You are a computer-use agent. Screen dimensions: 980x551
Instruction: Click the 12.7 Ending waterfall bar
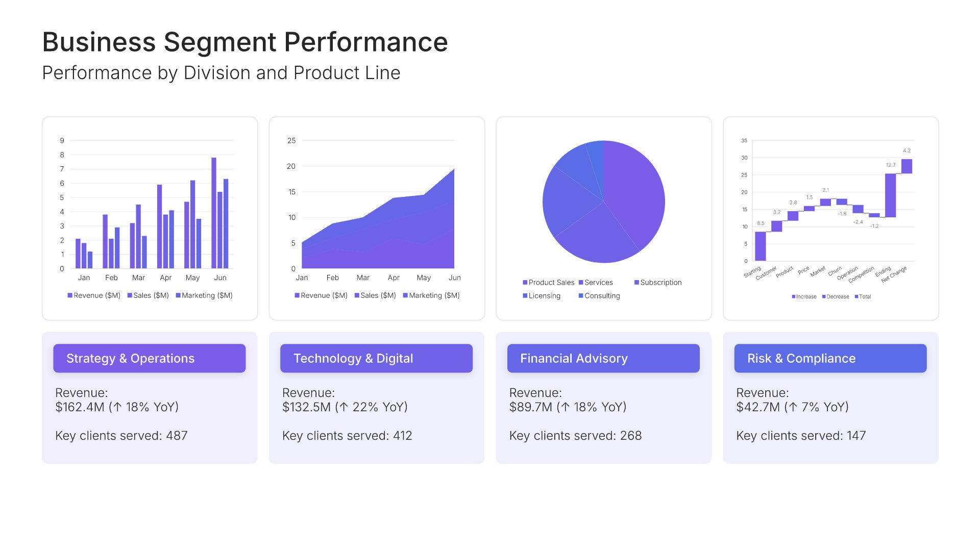890,195
